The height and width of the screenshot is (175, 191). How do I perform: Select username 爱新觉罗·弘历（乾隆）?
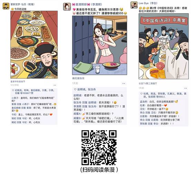pos(23,4)
